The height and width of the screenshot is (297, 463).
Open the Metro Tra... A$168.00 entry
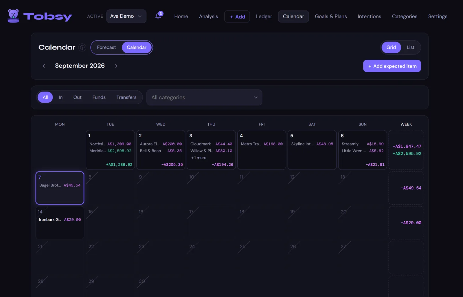click(x=262, y=144)
